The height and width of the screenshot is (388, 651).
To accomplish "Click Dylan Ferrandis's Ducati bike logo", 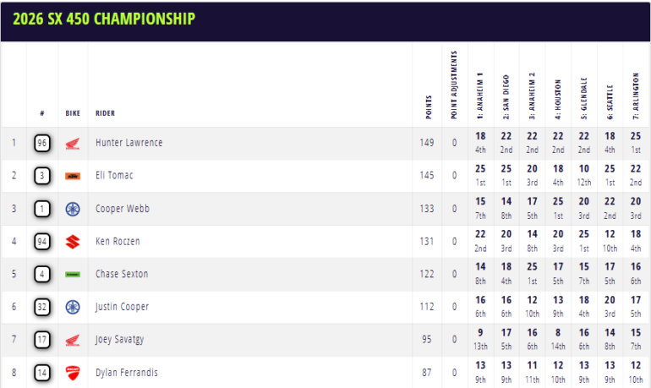I will 73,373.
